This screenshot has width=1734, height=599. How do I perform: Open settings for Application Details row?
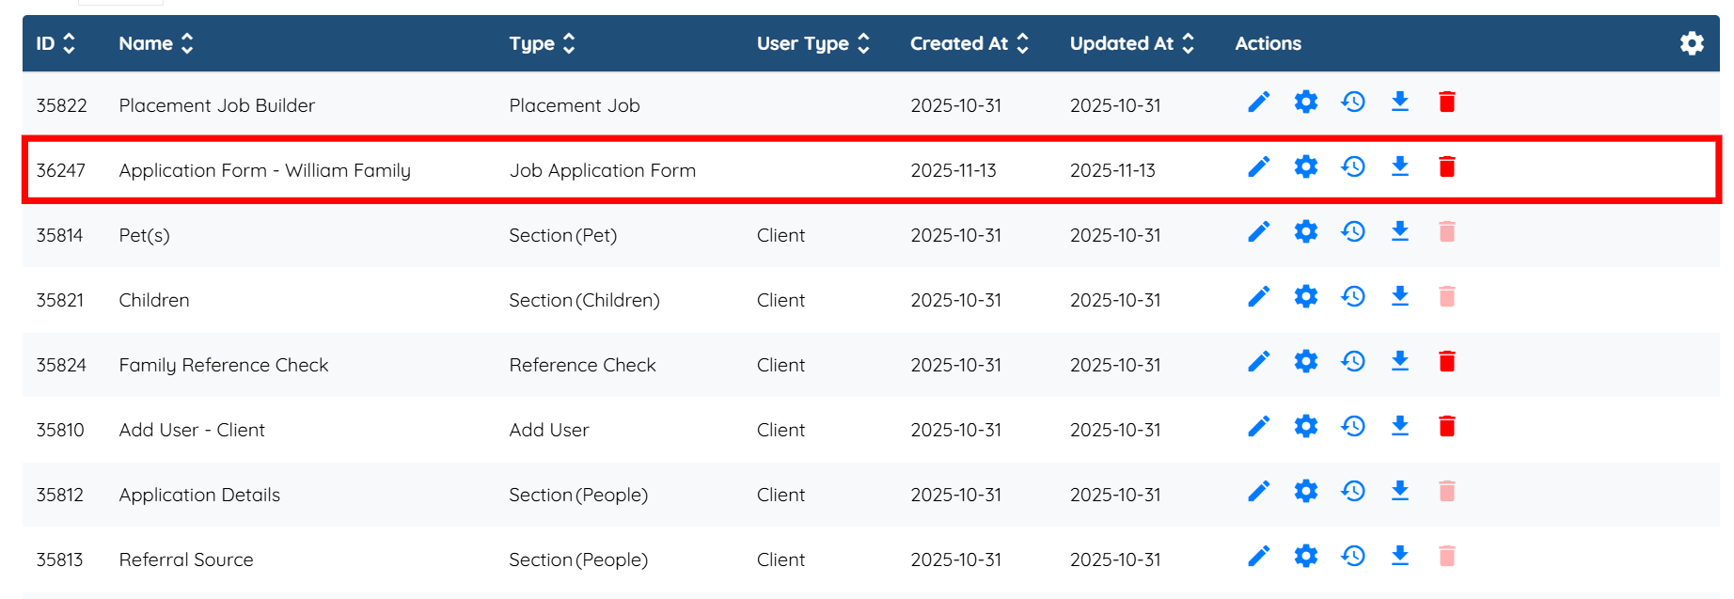coord(1305,492)
